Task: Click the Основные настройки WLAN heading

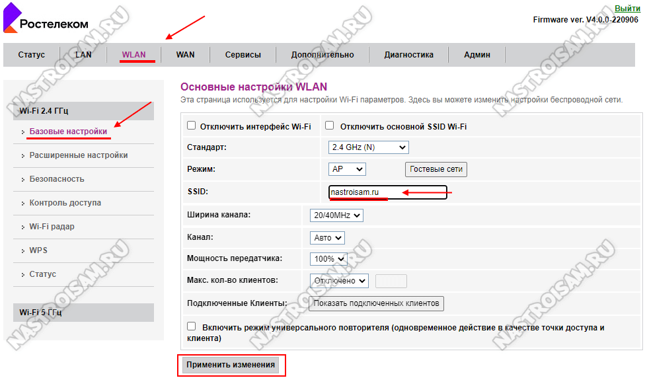Action: click(x=254, y=87)
